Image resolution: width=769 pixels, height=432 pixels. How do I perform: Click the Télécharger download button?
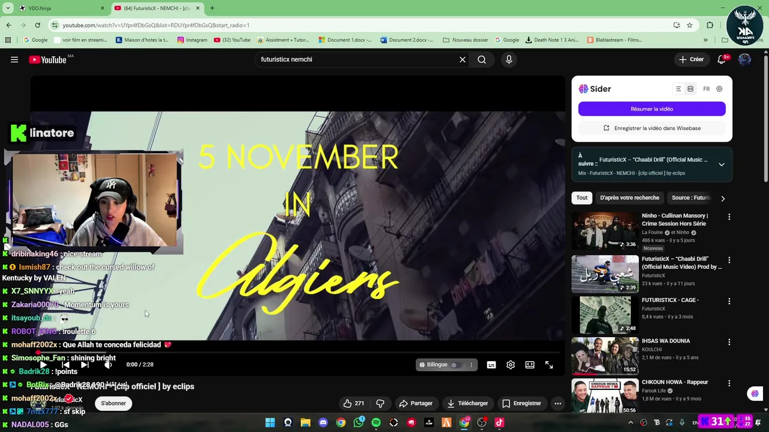coord(467,403)
